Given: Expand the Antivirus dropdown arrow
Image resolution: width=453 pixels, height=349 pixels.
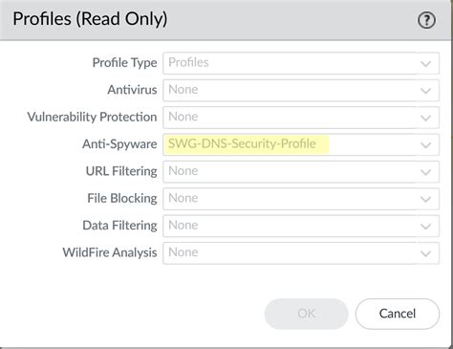Looking at the screenshot, I should [426, 91].
